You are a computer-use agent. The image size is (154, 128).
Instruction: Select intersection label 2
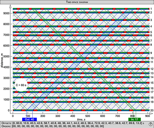[151, 12]
